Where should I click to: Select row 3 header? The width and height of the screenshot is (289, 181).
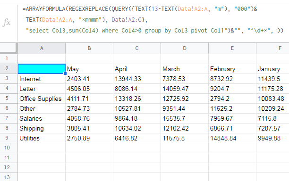[8, 79]
